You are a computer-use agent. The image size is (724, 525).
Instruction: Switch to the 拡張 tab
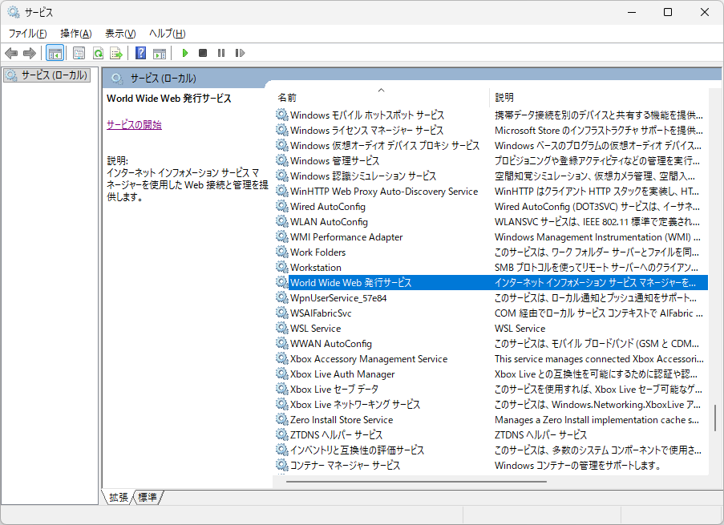[119, 497]
